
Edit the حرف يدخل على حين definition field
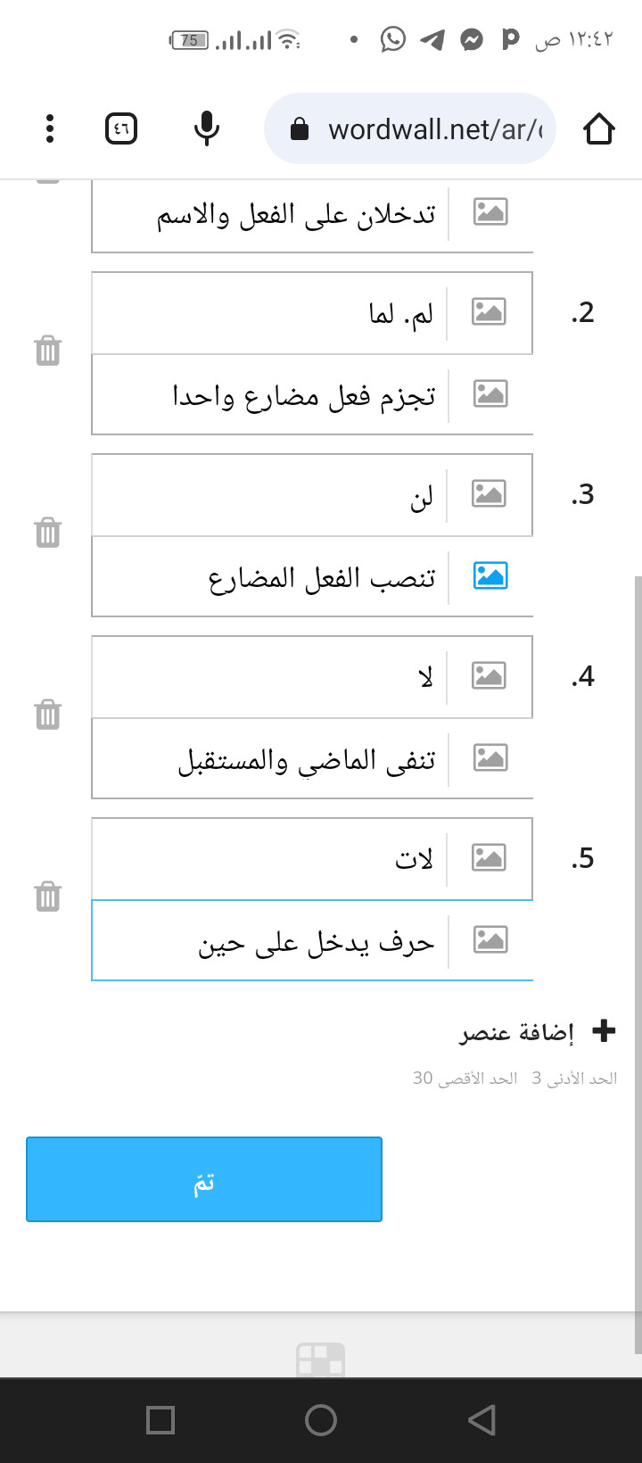tap(271, 941)
